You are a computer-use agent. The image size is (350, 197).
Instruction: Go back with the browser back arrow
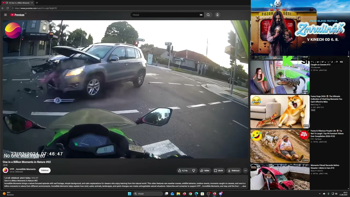tap(3, 8)
